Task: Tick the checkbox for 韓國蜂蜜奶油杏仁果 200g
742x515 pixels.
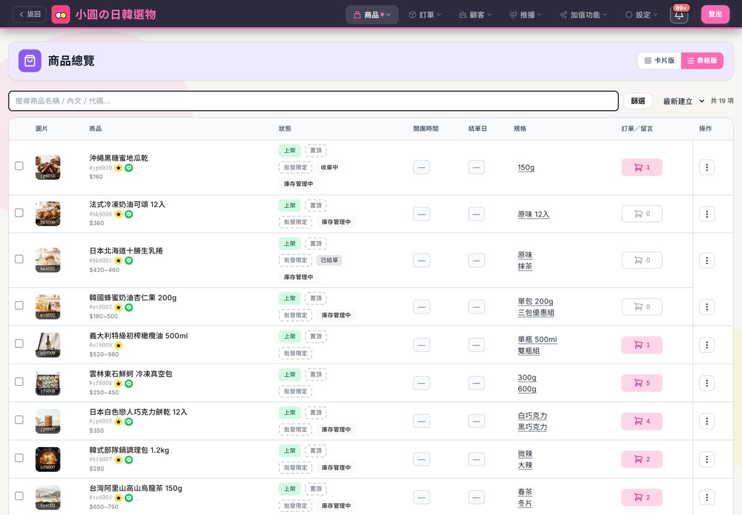Action: pyautogui.click(x=19, y=305)
